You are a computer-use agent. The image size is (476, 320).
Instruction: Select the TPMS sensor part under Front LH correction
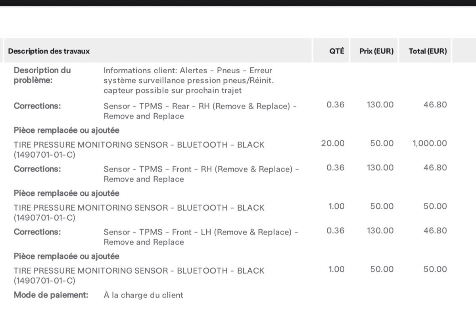point(139,275)
